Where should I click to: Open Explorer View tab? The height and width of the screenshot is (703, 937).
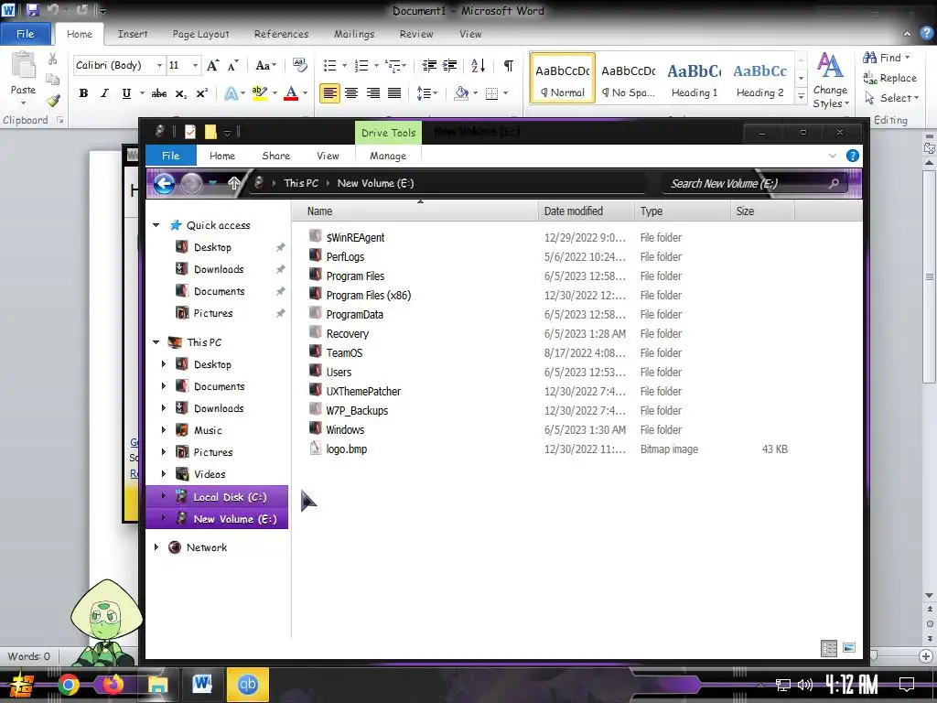point(328,156)
